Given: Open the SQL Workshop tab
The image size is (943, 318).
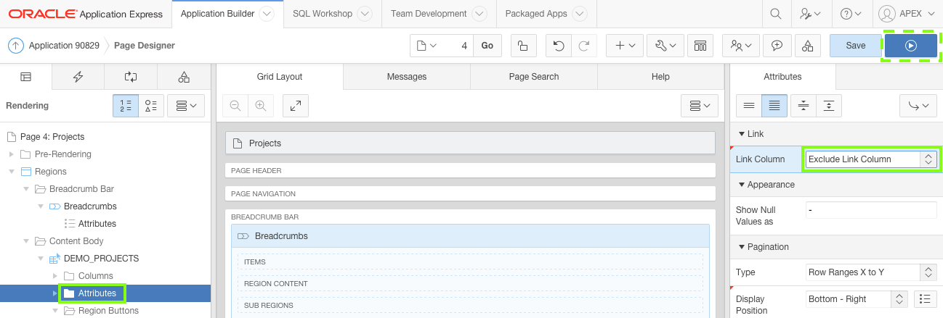Looking at the screenshot, I should point(332,14).
